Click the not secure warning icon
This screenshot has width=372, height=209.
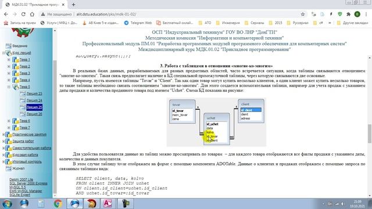(43, 14)
